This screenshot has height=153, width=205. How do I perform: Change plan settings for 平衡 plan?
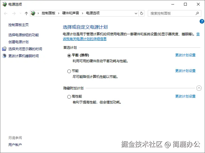[185, 55]
